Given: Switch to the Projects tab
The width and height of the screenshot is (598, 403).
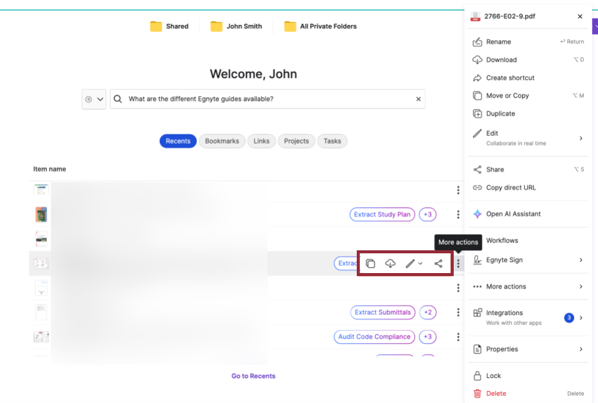Looking at the screenshot, I should [x=296, y=141].
